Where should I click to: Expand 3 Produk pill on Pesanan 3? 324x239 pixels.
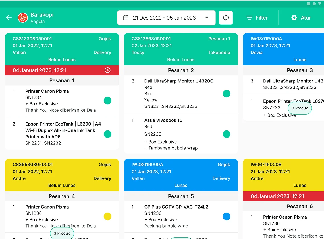[300, 108]
